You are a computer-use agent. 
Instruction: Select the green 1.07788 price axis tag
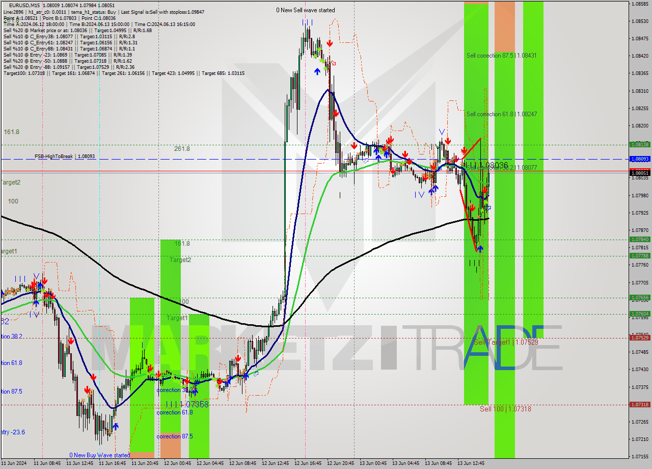[x=640, y=255]
